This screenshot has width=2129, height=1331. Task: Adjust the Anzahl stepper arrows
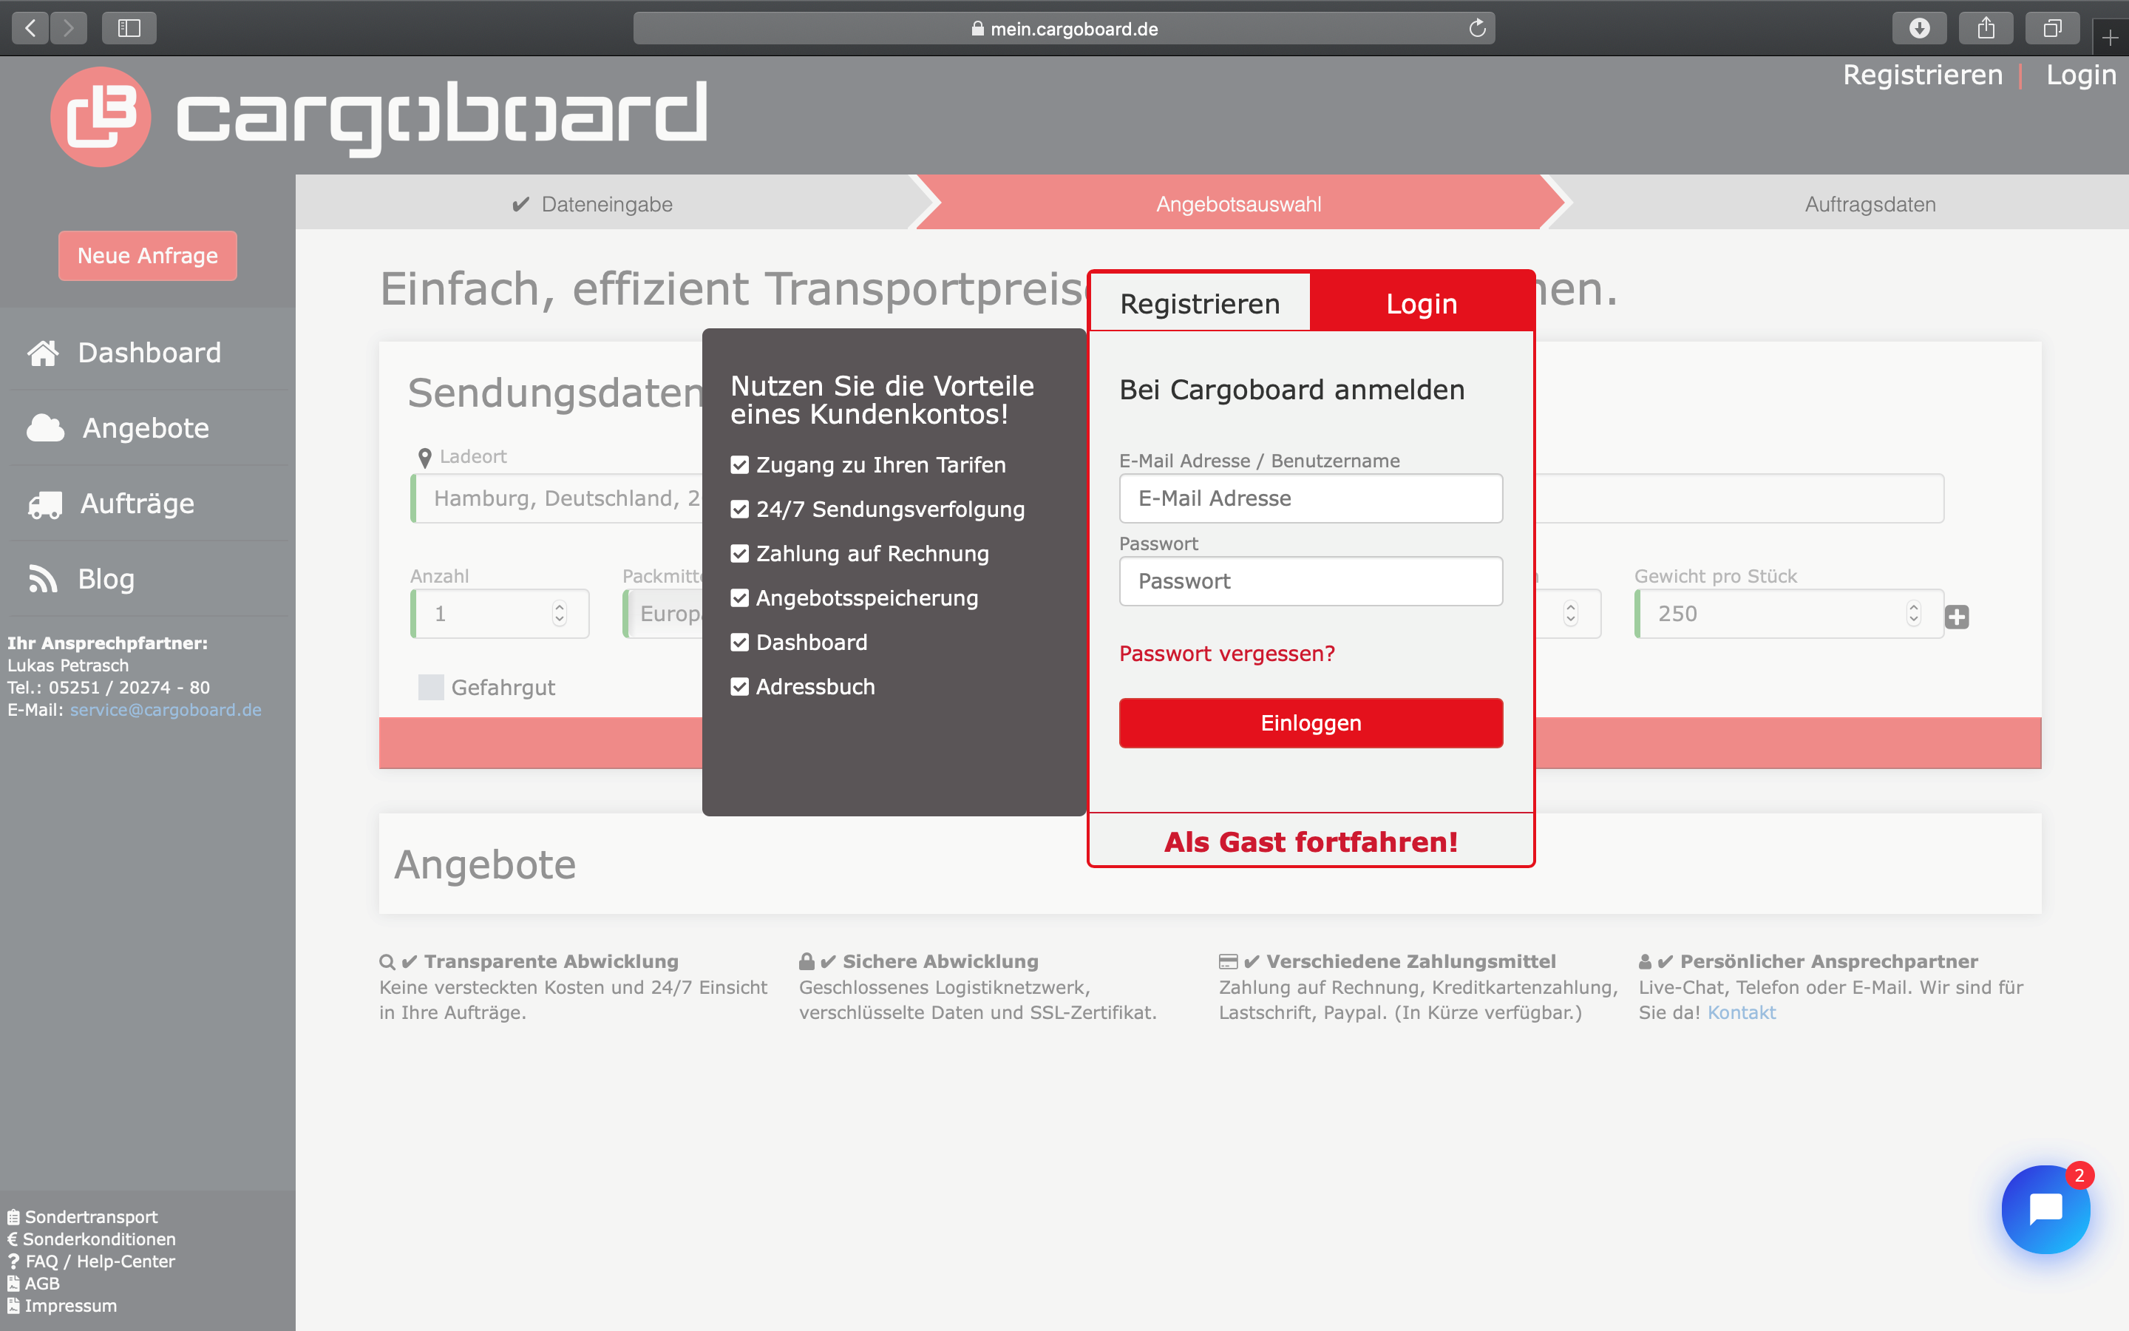click(x=560, y=614)
